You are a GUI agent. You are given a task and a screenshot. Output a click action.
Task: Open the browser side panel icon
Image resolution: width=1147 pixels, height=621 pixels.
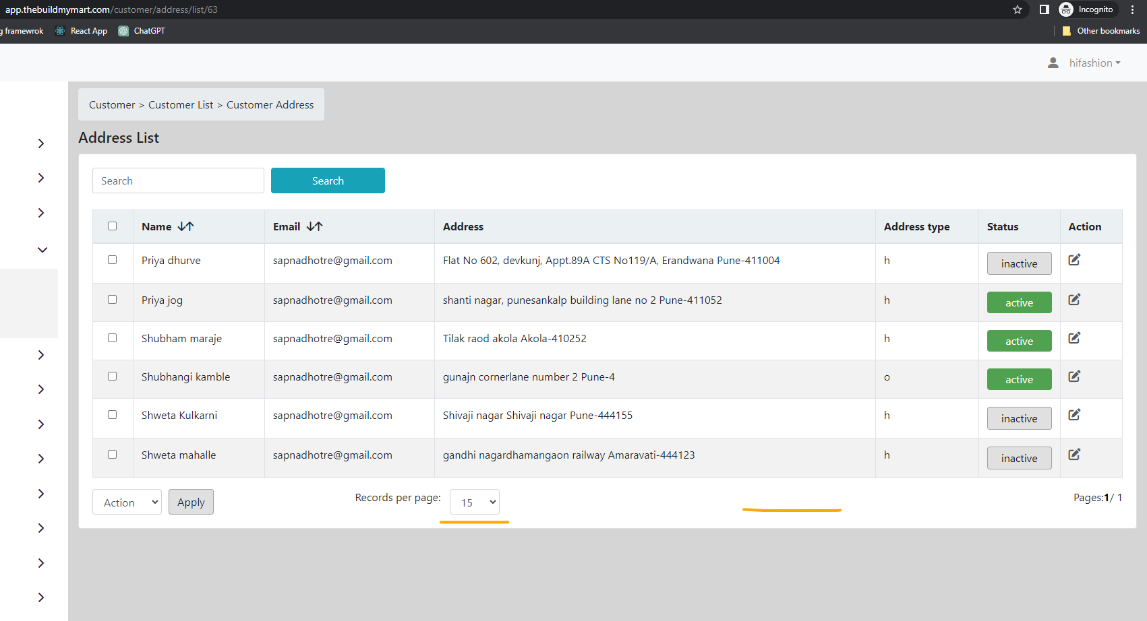[1044, 9]
